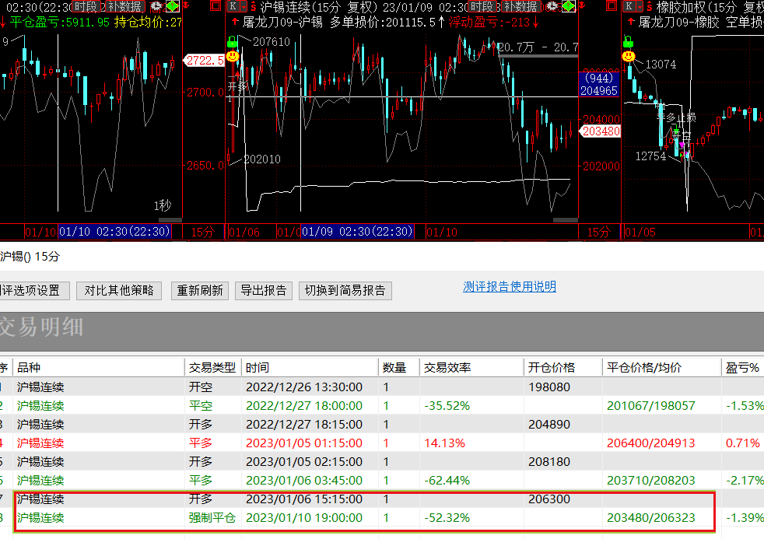
Task: Click the blue 204965 price label
Action: tap(599, 90)
